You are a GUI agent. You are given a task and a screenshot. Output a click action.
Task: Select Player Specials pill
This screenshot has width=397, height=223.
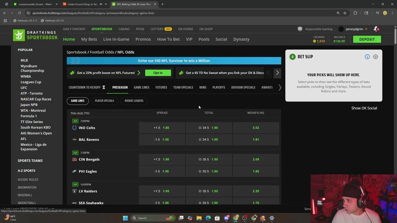pos(105,101)
